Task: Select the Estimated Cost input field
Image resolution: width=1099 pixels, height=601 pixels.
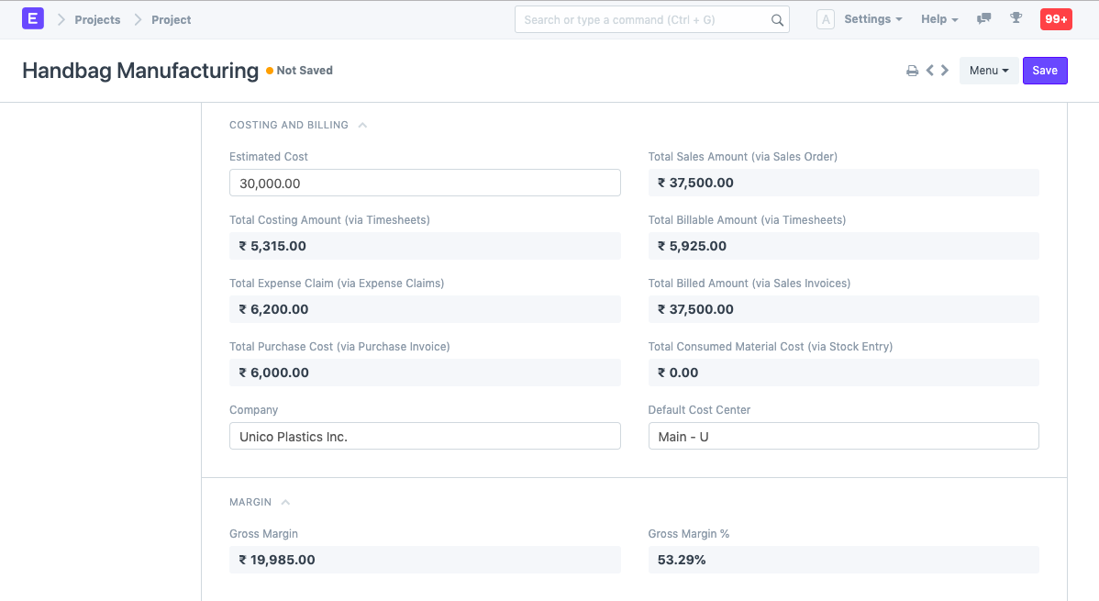Action: coord(425,183)
